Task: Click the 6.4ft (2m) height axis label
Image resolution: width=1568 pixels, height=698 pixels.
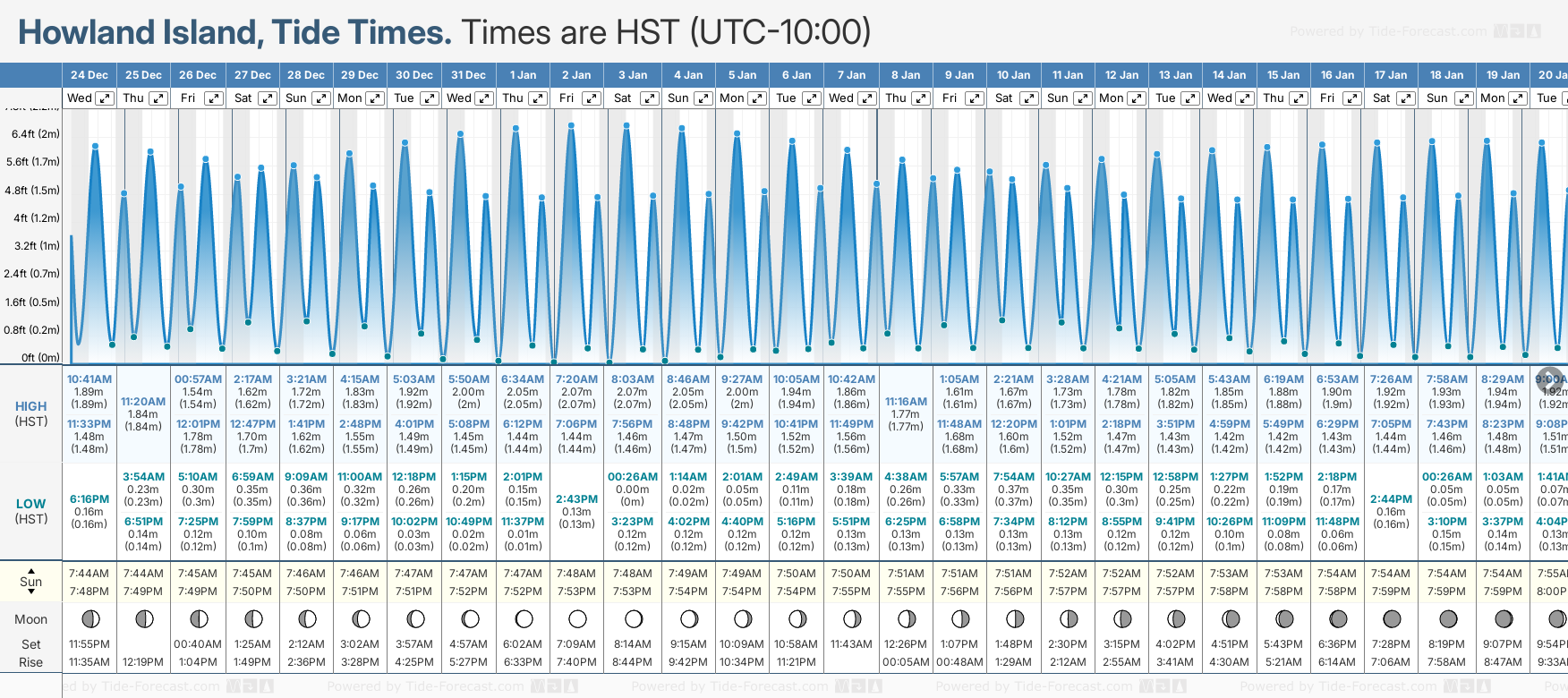Action: coord(36,134)
